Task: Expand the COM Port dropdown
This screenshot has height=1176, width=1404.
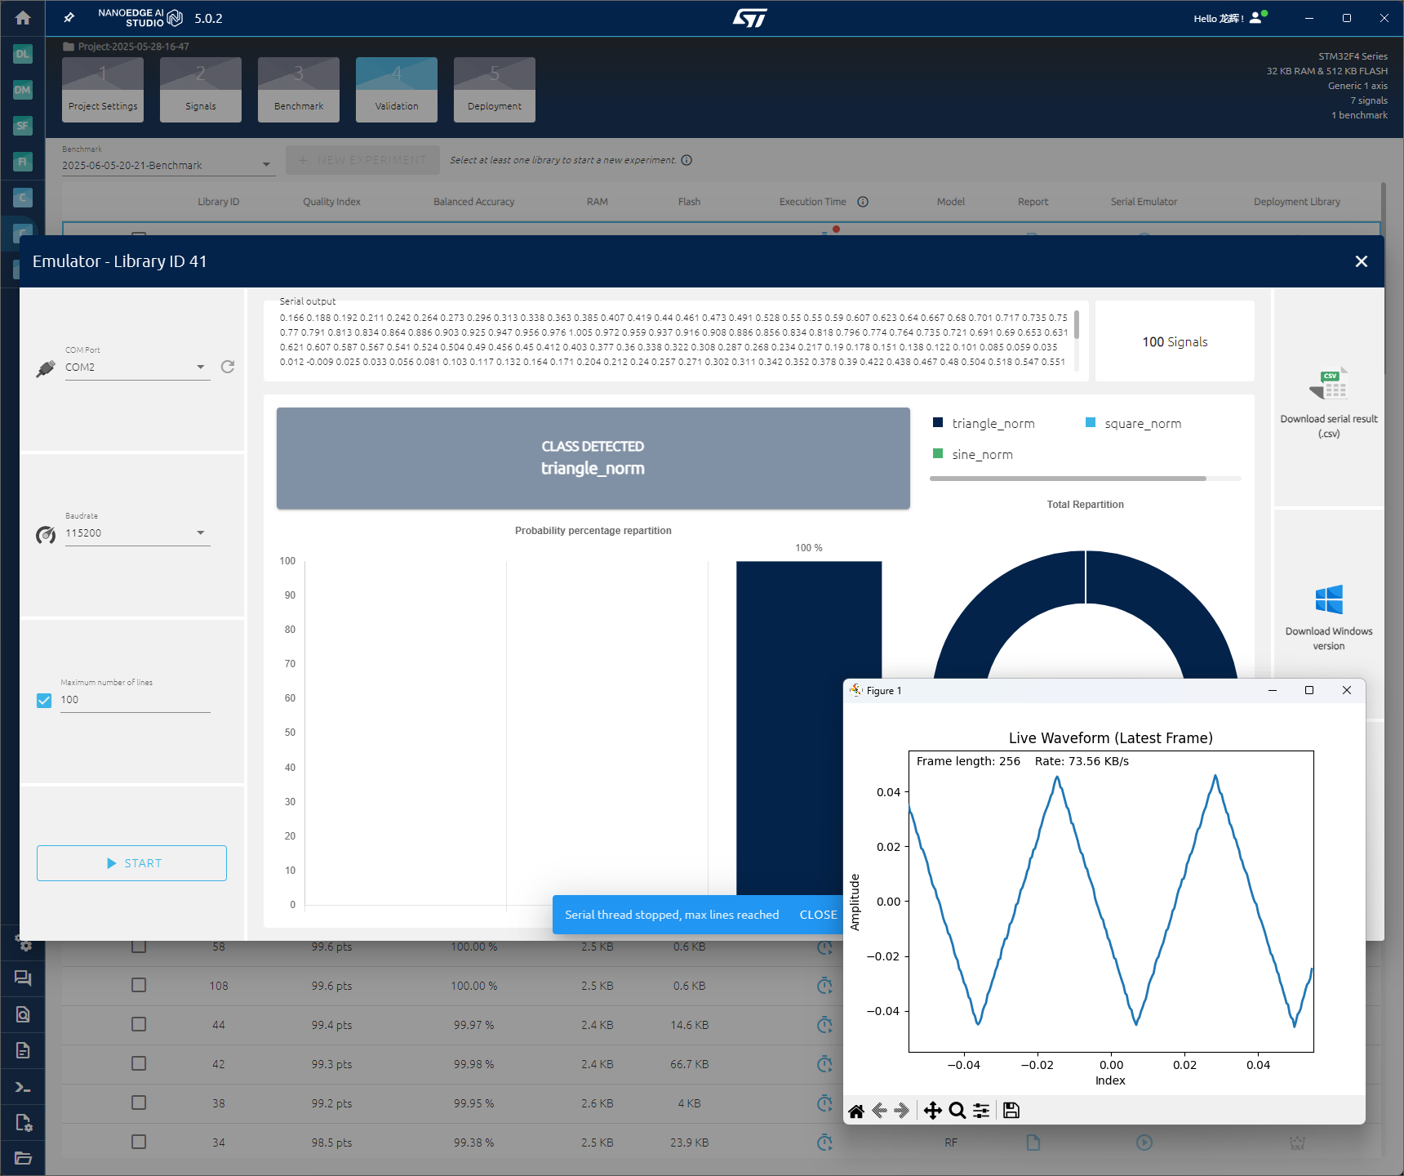Action: tap(137, 367)
